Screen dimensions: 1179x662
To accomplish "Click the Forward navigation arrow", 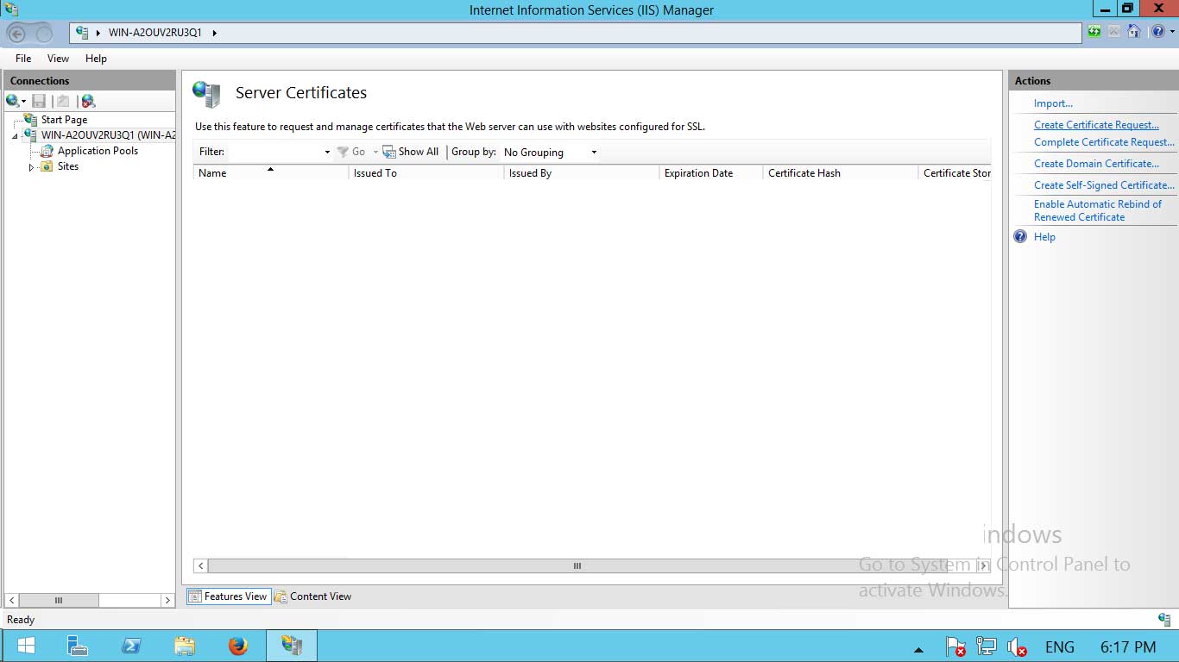I will pyautogui.click(x=43, y=34).
